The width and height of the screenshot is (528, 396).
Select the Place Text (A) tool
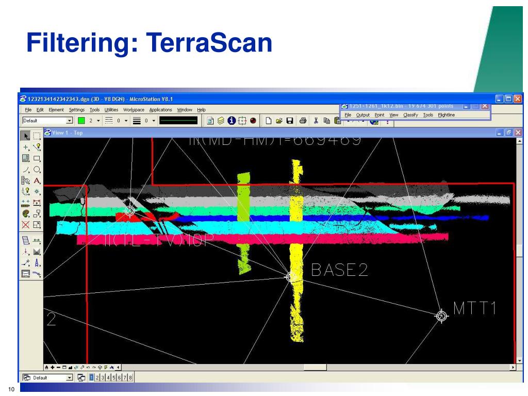[37, 180]
